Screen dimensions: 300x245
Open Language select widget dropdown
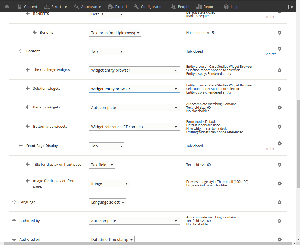click(x=108, y=202)
